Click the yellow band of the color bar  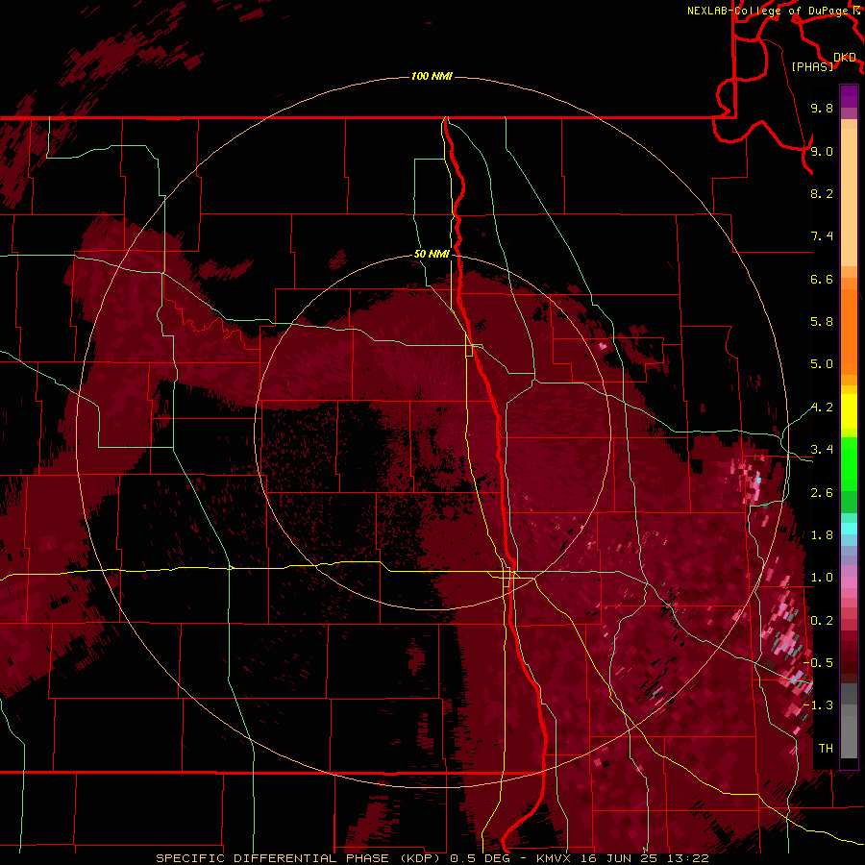click(x=849, y=411)
